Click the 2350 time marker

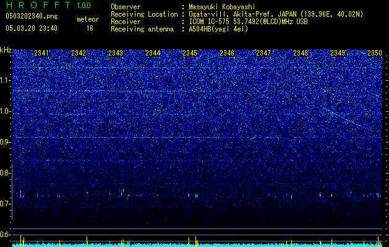(375, 52)
